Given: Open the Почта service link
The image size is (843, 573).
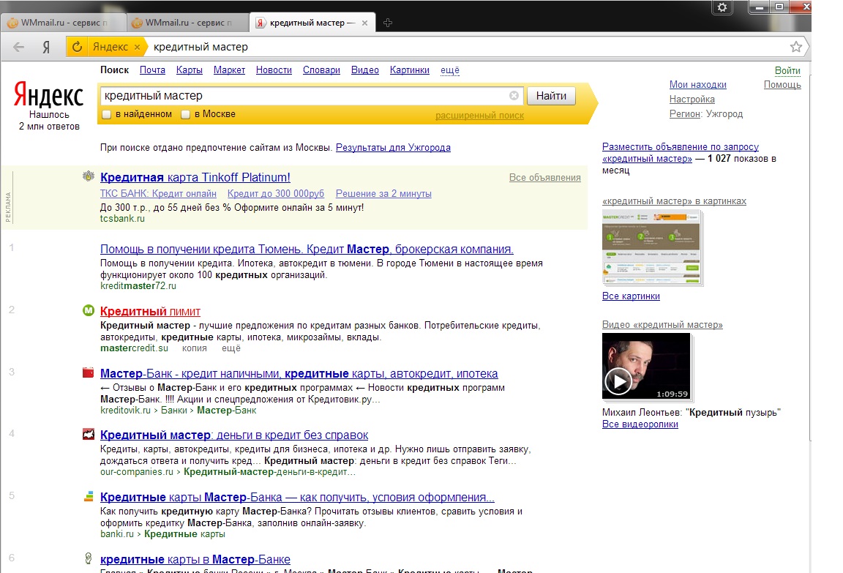Looking at the screenshot, I should (152, 70).
